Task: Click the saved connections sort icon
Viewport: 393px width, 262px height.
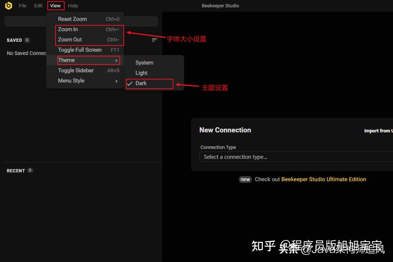Action: 155,40
